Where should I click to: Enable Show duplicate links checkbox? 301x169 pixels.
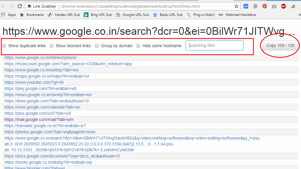(x=4, y=46)
